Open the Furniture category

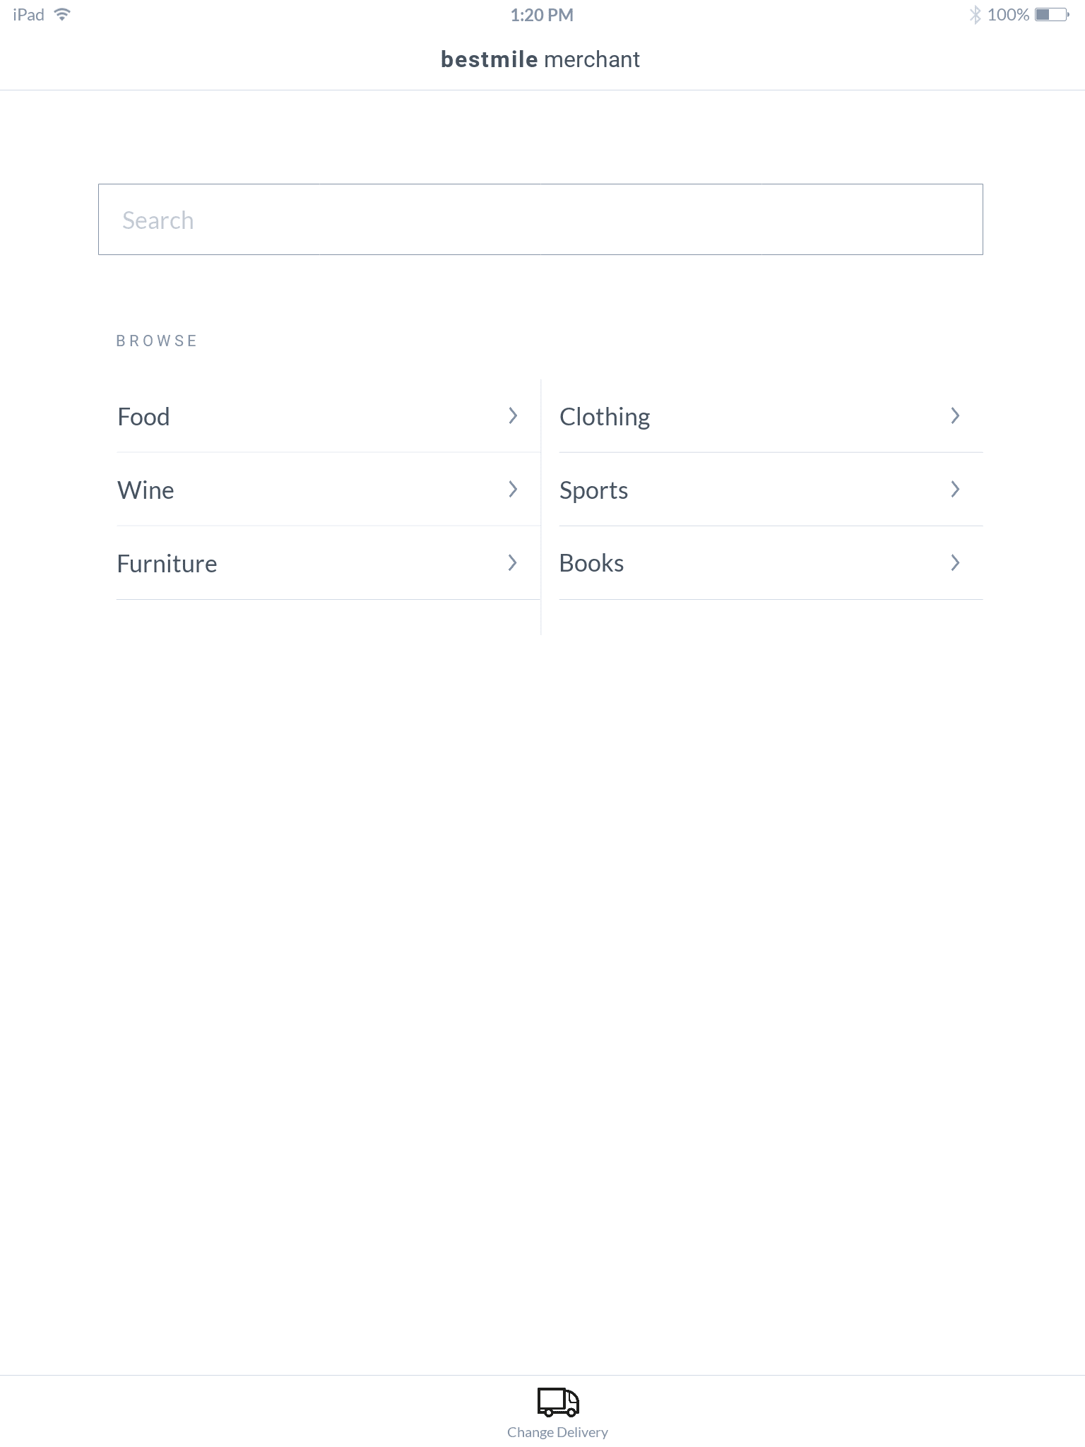pos(167,564)
